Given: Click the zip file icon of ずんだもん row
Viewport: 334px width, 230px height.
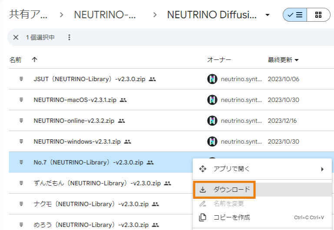Looking at the screenshot, I should pyautogui.click(x=21, y=183).
